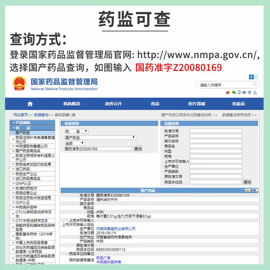Click the 86903053000112 drug code value
Image resolution: width=270 pixels, height=270 pixels.
tap(111, 250)
